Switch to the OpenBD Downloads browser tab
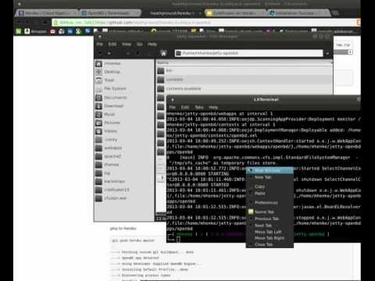Image resolution: width=375 pixels, height=281 pixels. pos(109,13)
